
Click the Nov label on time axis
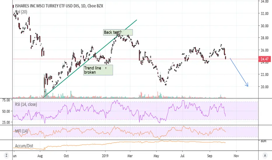pyautogui.click(x=236, y=156)
